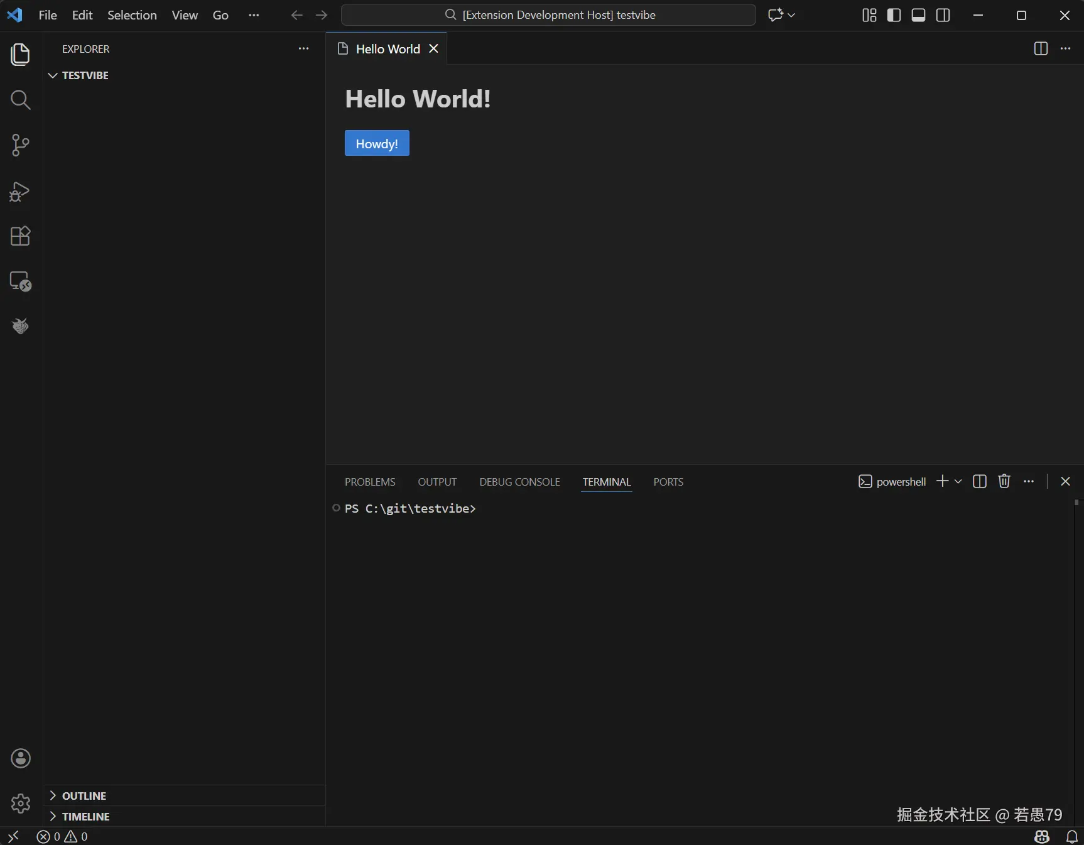The image size is (1084, 845).
Task: Select the Hello World editor tab
Action: pos(386,48)
